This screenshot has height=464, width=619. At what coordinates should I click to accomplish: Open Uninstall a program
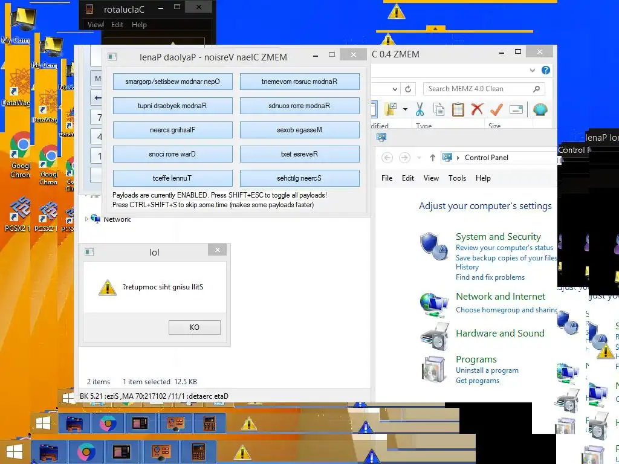[x=487, y=370]
